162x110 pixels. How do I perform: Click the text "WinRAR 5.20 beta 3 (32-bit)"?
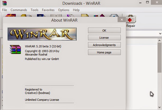(43, 46)
